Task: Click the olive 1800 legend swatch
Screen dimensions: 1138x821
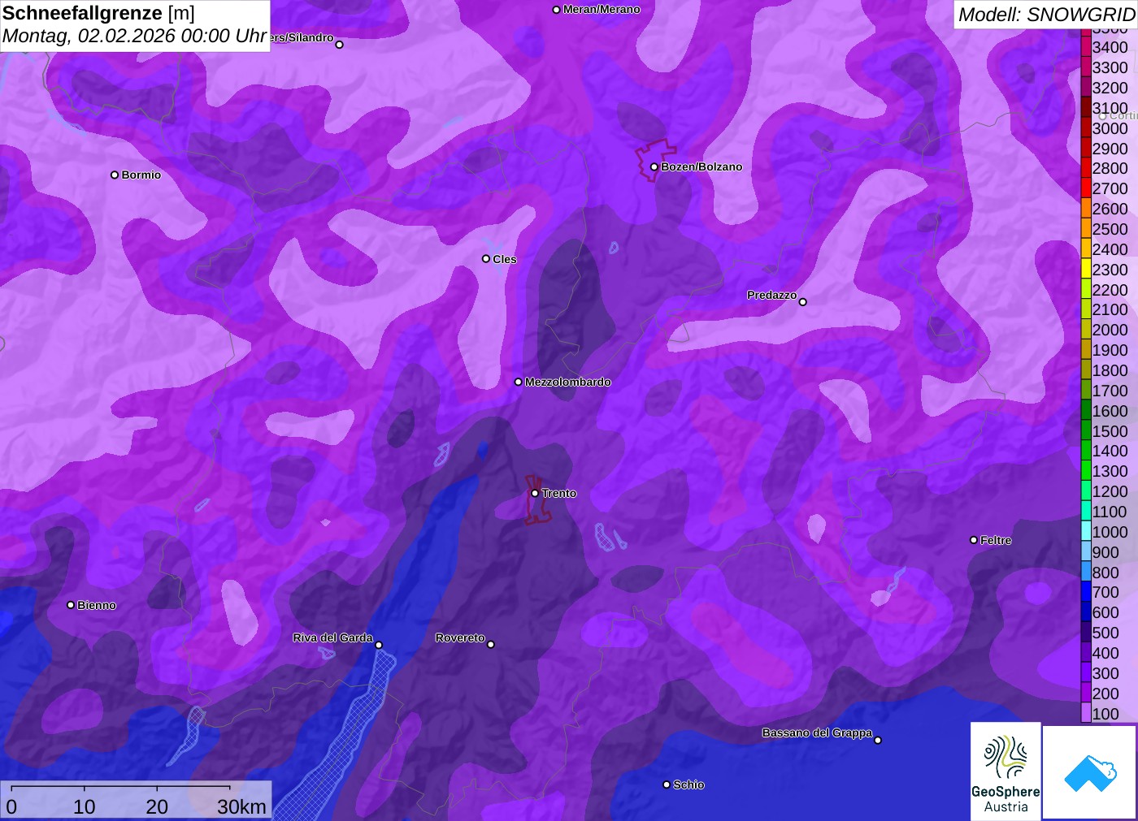Action: tap(1086, 370)
